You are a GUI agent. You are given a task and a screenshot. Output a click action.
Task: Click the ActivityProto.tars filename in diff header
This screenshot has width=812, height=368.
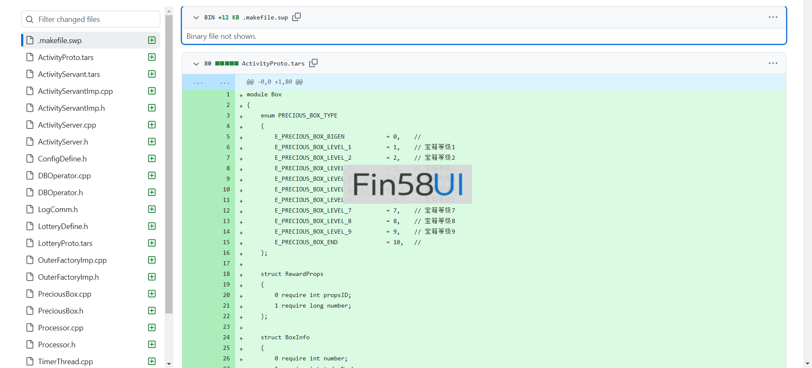click(273, 63)
